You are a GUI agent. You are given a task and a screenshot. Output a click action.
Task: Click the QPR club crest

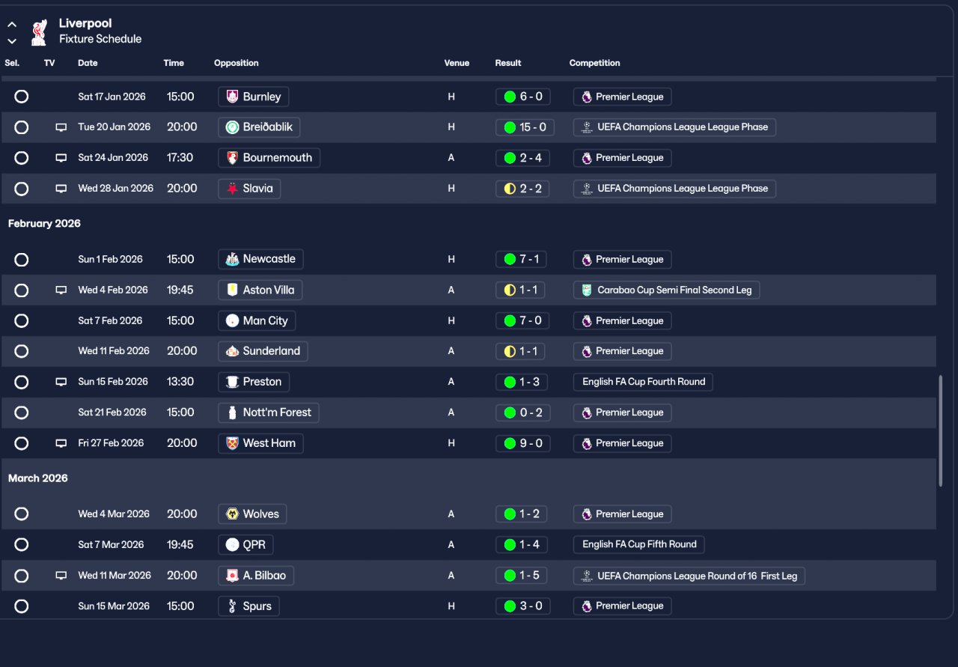[232, 545]
